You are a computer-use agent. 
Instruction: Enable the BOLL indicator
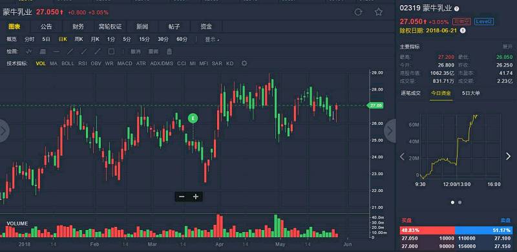tap(68, 63)
